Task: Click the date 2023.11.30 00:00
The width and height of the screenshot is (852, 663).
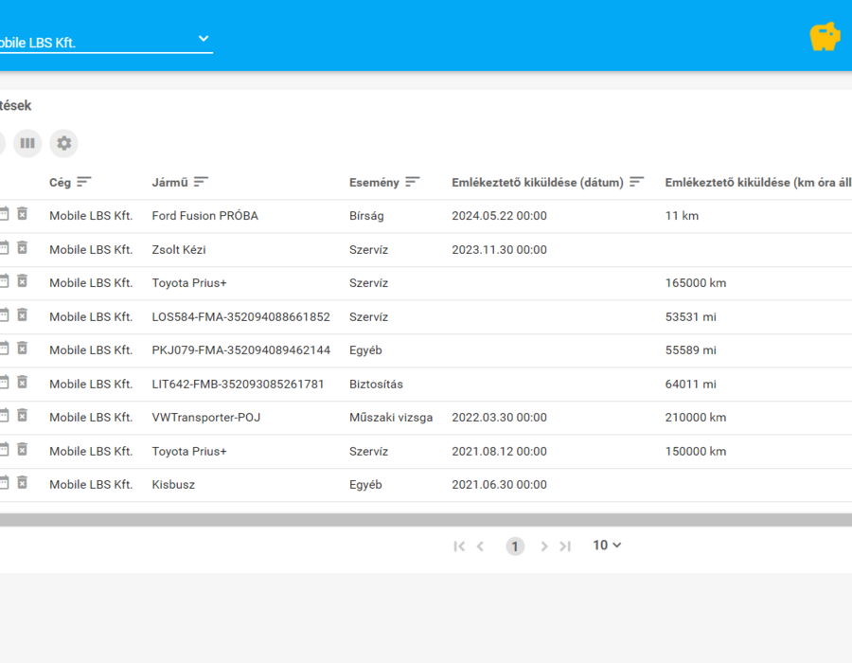Action: [x=499, y=249]
